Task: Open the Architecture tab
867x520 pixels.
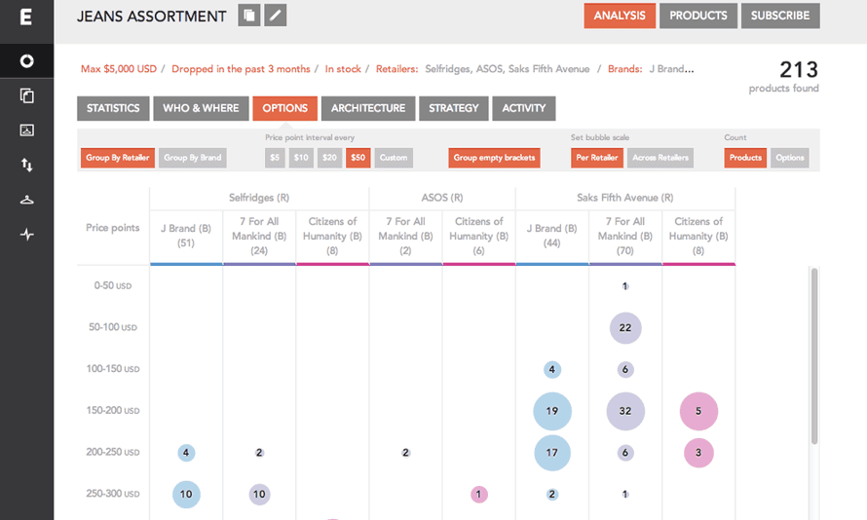Action: (368, 108)
